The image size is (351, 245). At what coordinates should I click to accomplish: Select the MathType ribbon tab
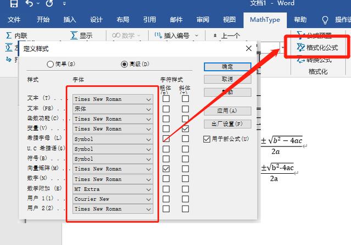265,20
